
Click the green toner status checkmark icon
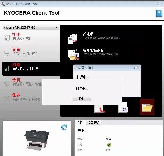click(x=109, y=145)
